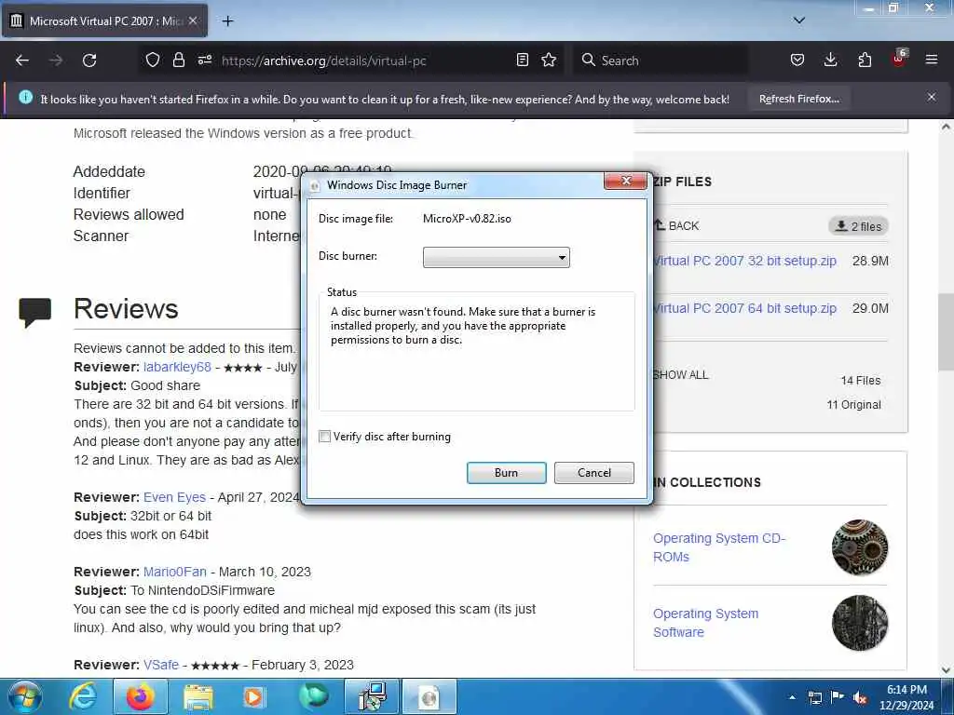Image resolution: width=954 pixels, height=715 pixels.
Task: Open reviewer labarkley68 profile
Action: click(177, 367)
